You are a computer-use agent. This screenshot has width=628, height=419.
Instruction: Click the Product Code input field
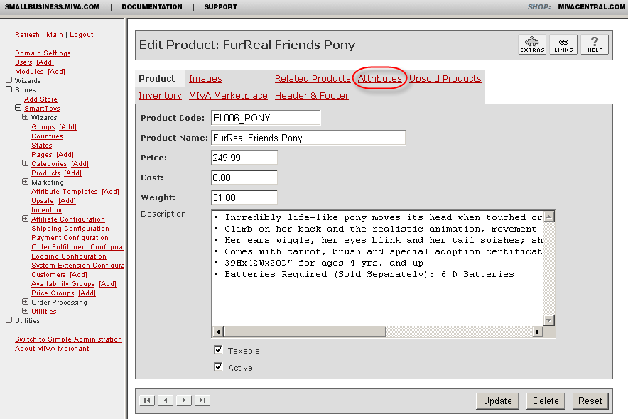click(x=266, y=118)
